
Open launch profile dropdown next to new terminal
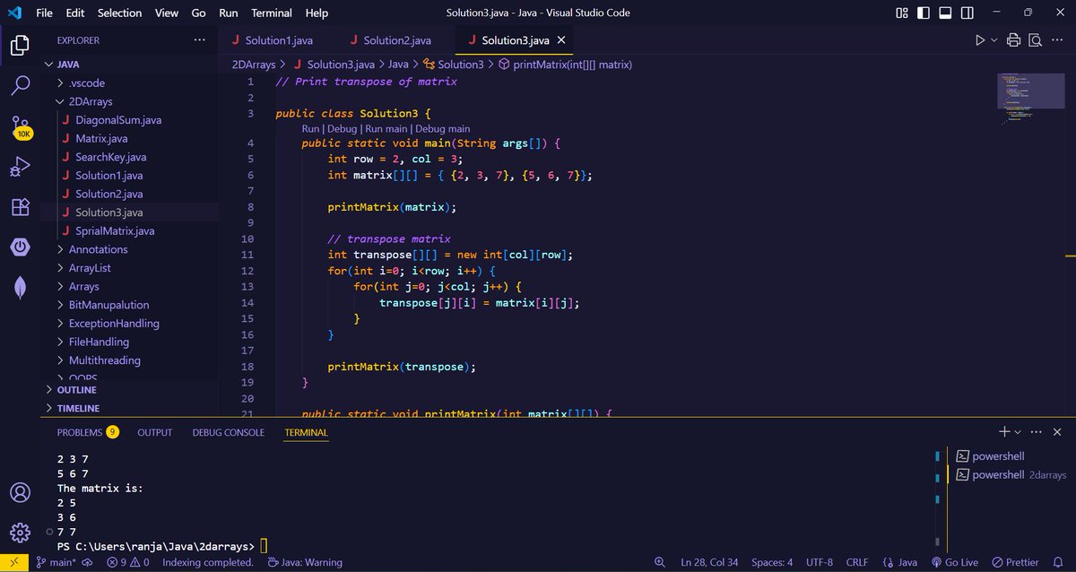tap(1018, 432)
